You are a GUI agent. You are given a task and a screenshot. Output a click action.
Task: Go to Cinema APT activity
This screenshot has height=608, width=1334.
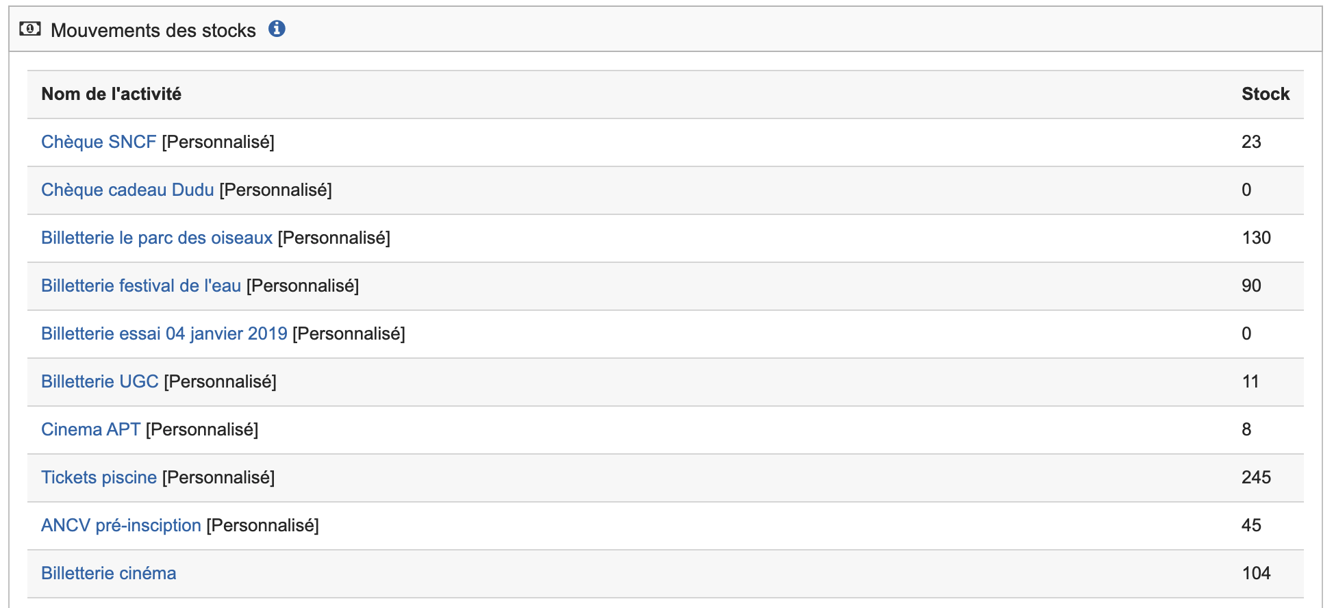pos(90,429)
